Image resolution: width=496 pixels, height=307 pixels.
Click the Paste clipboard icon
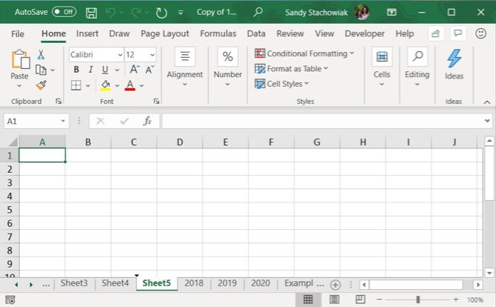[20, 59]
